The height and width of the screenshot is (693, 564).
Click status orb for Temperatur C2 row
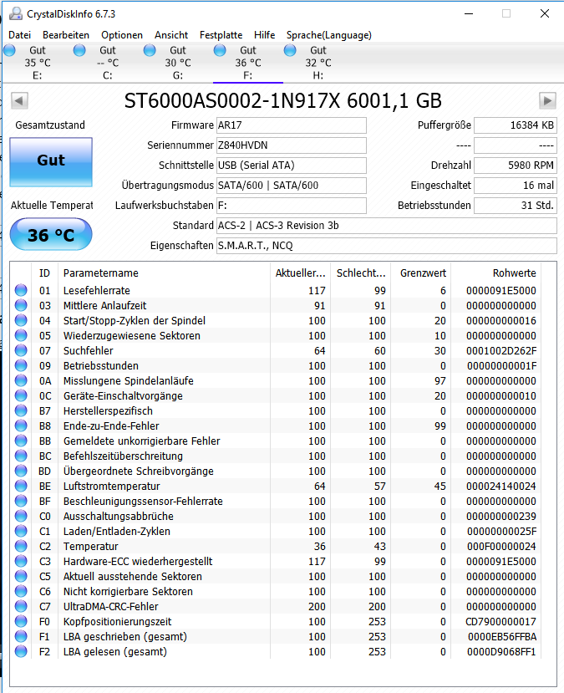point(21,546)
